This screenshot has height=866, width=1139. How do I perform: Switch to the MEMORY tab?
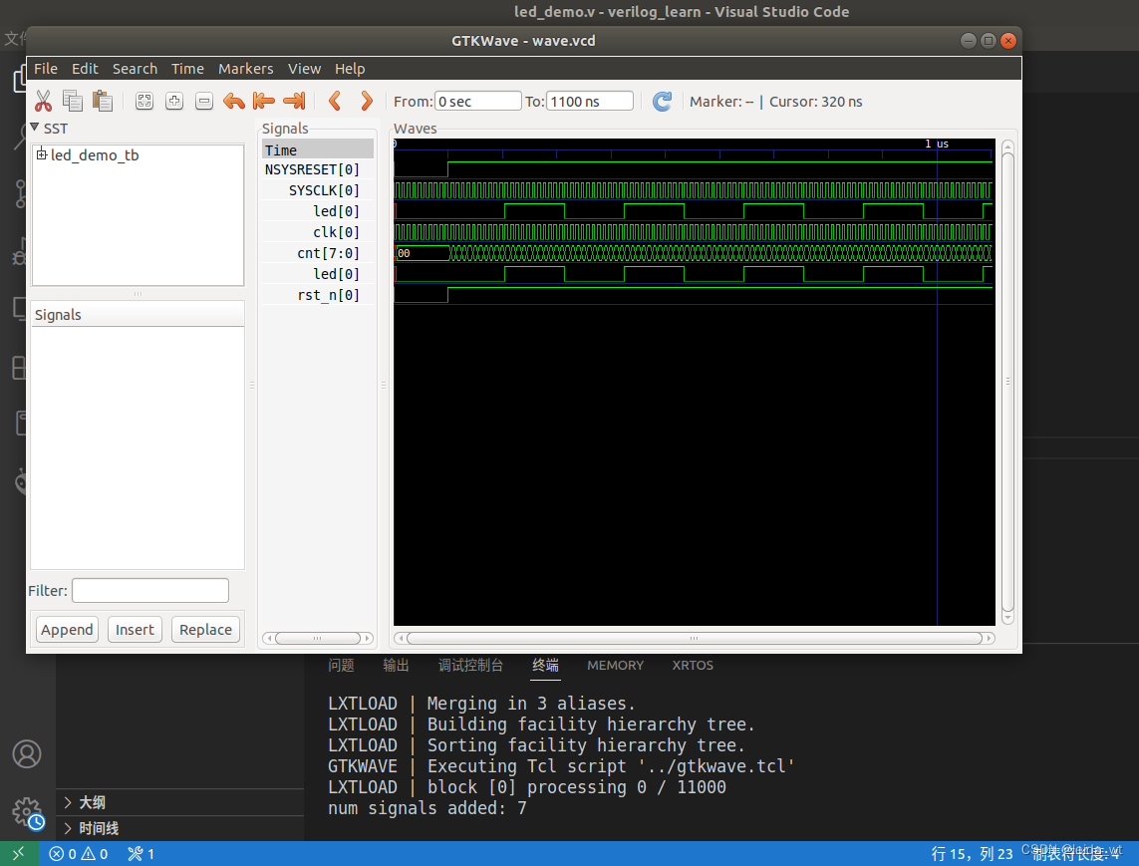(615, 665)
